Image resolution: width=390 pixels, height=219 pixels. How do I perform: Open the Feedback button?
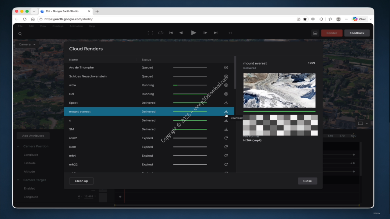[x=357, y=33]
